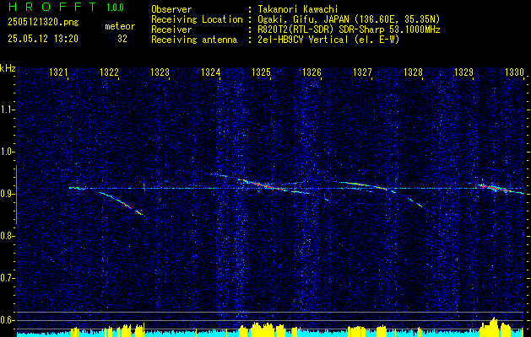Click the Receiver label

(171, 29)
